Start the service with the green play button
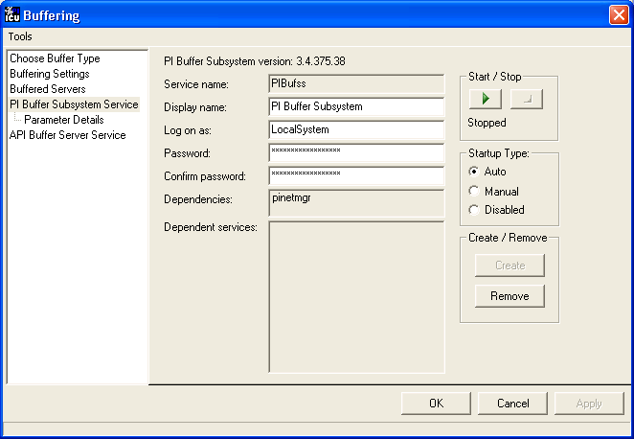The image size is (634, 439). click(486, 99)
